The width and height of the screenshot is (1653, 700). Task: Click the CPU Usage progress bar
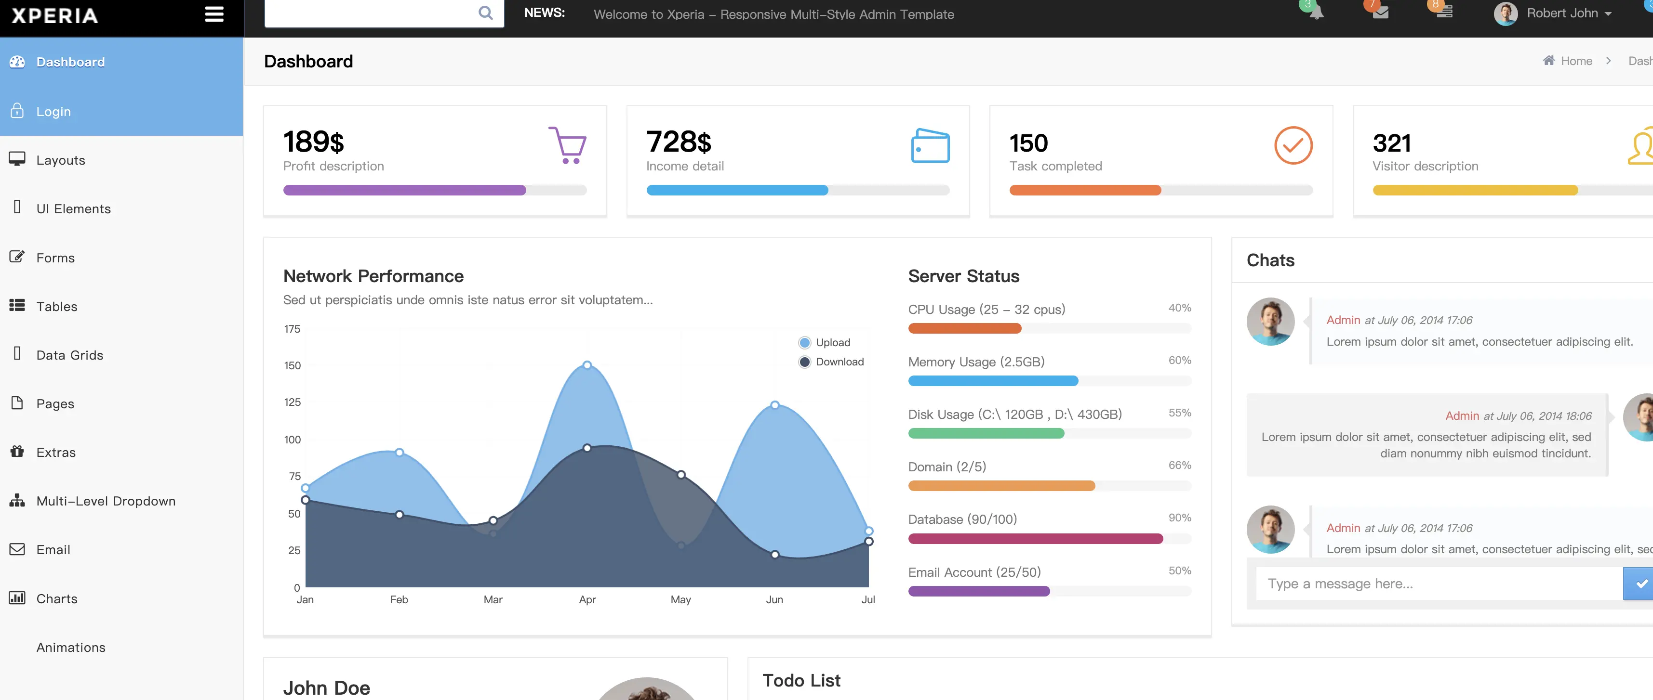click(1049, 328)
